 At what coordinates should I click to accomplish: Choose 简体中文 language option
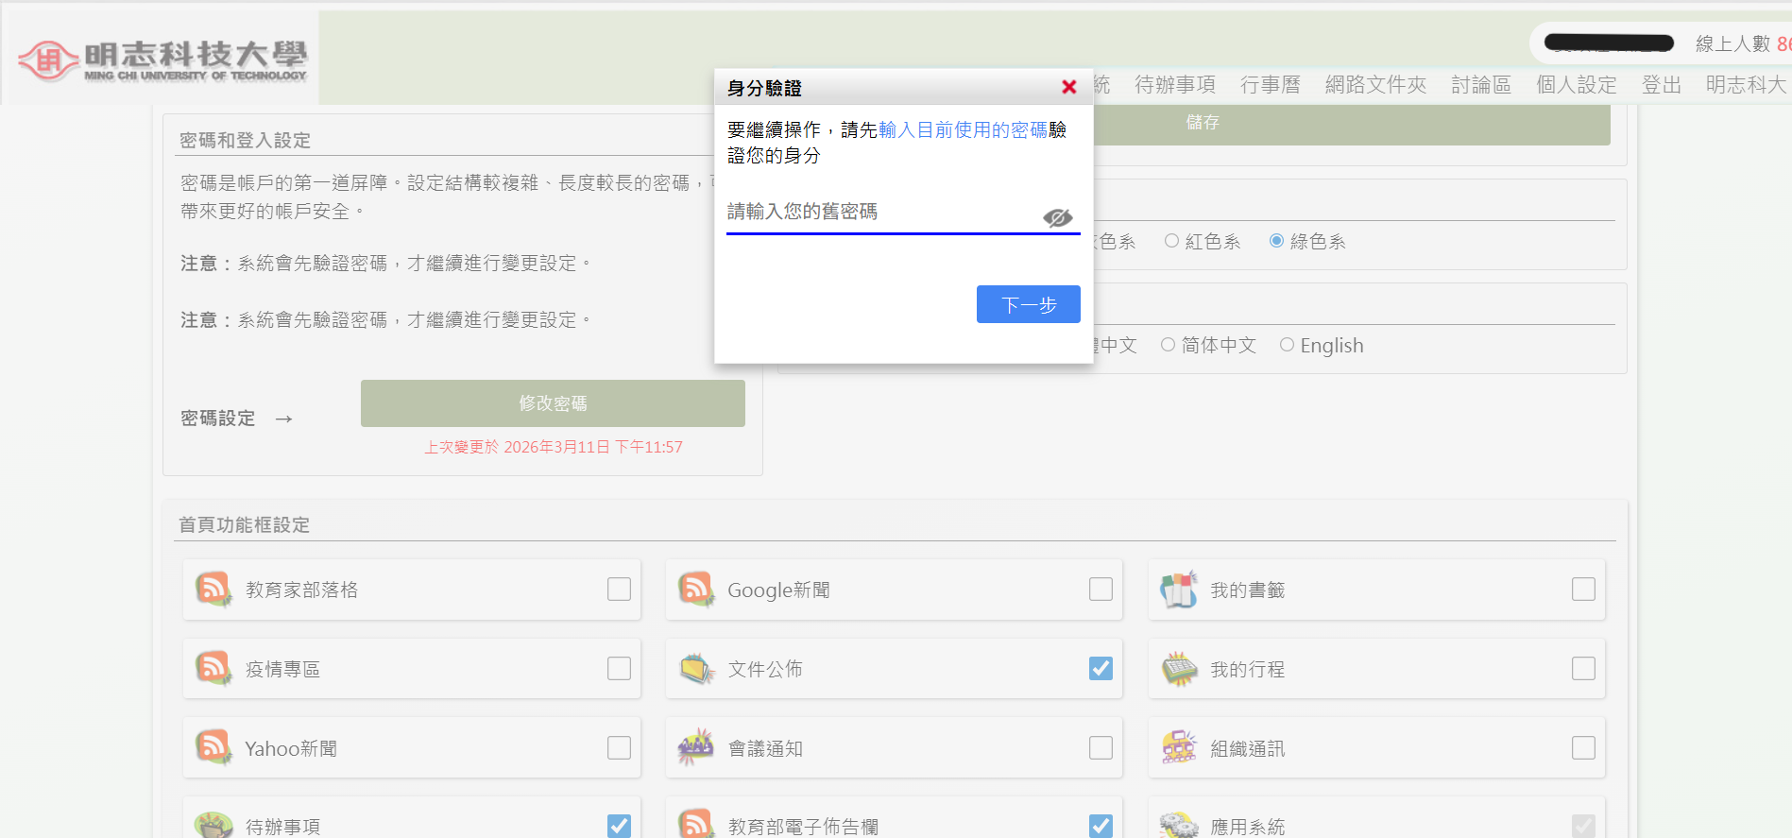1168,345
